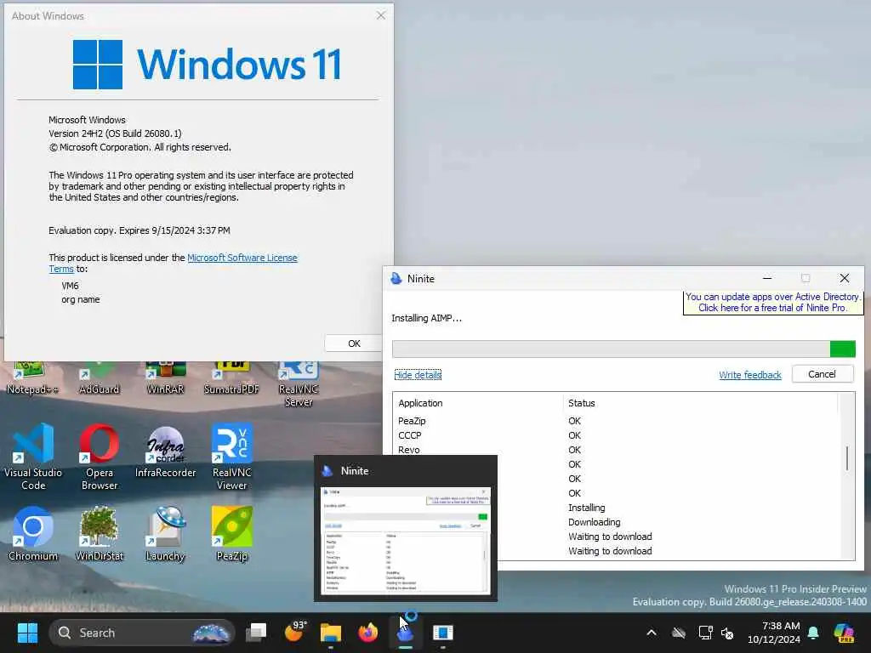Open the notification bell icon
Image resolution: width=871 pixels, height=653 pixels.
coord(813,633)
